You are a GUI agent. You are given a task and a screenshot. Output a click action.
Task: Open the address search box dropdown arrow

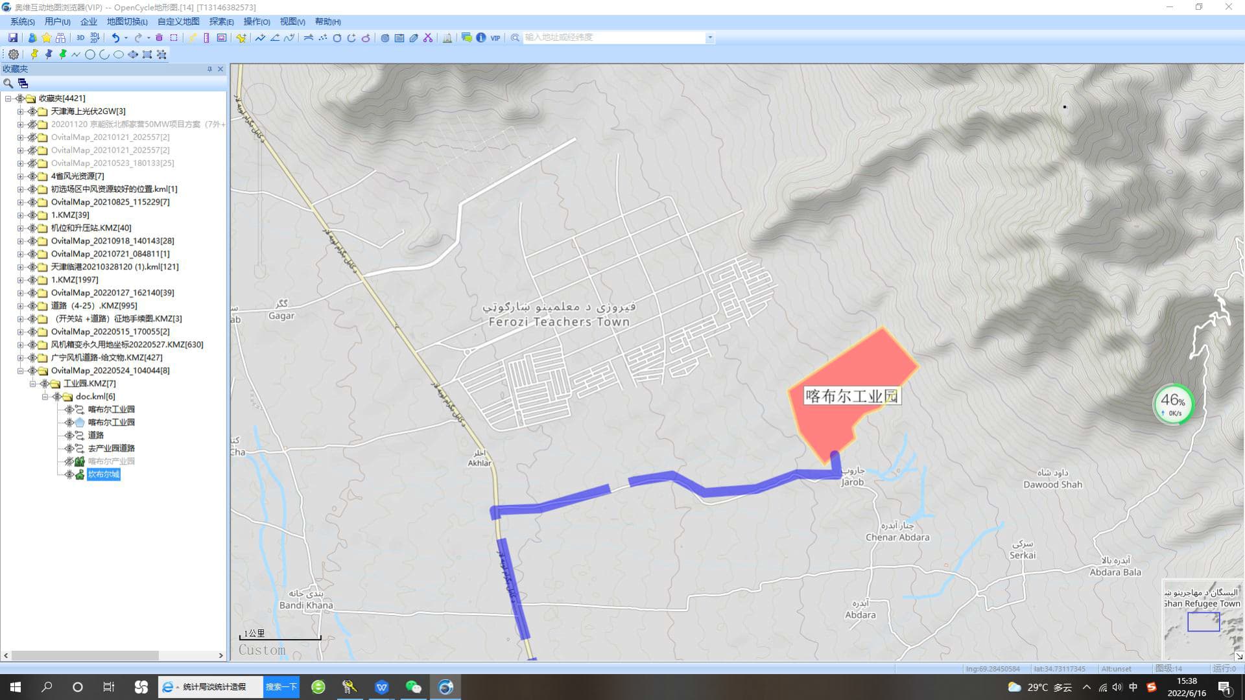pos(710,38)
